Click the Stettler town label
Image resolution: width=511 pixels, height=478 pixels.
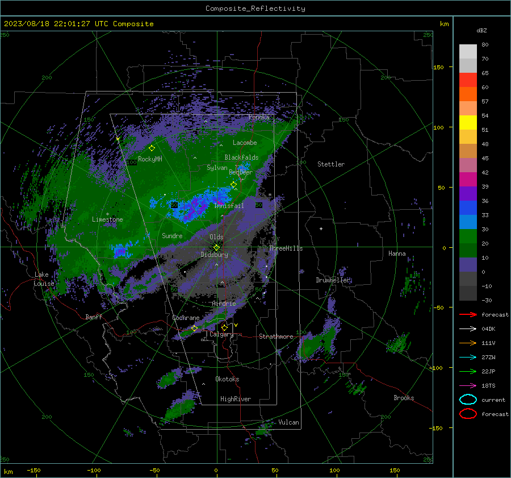(x=331, y=164)
